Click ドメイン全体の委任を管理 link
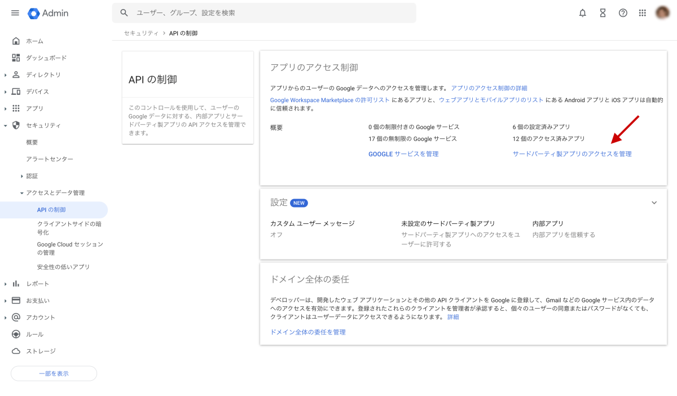The width and height of the screenshot is (677, 396). 308,332
